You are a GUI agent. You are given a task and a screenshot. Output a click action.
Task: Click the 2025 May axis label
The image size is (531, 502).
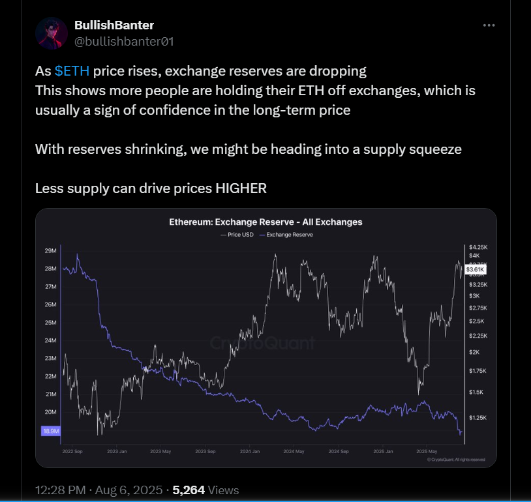[427, 451]
